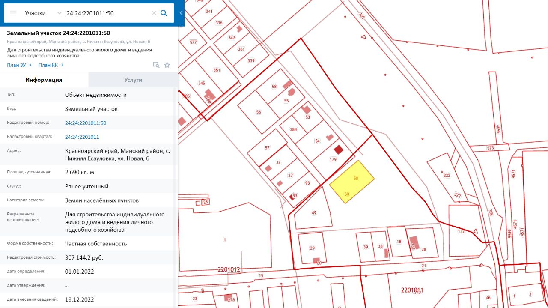Select parcel 53 on the map

pyautogui.click(x=307, y=117)
